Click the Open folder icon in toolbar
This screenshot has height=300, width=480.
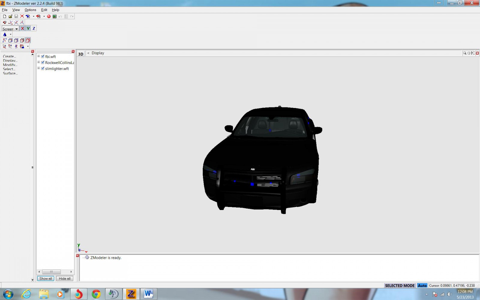tap(10, 16)
